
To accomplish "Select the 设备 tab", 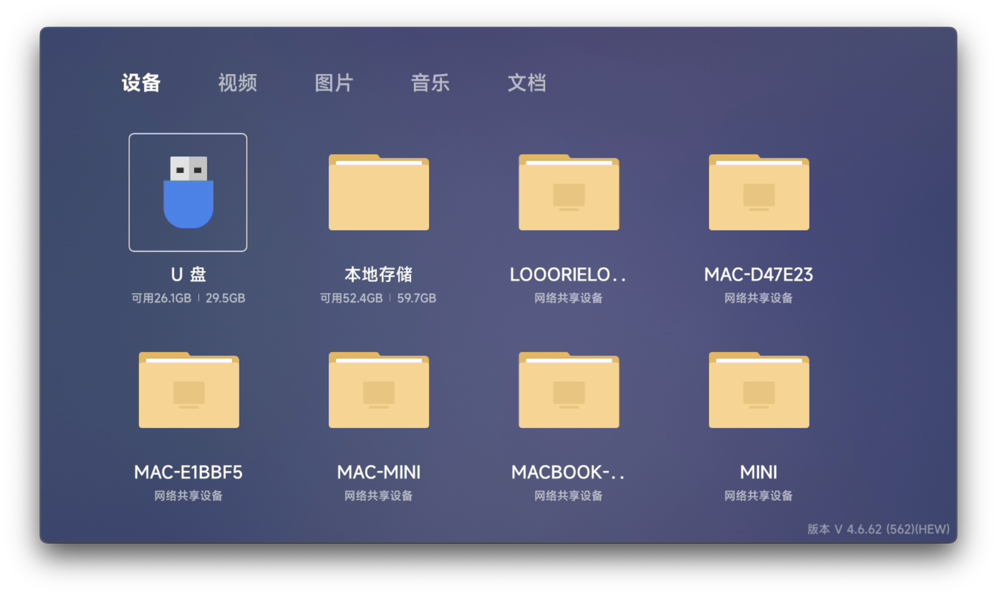I will click(x=141, y=83).
